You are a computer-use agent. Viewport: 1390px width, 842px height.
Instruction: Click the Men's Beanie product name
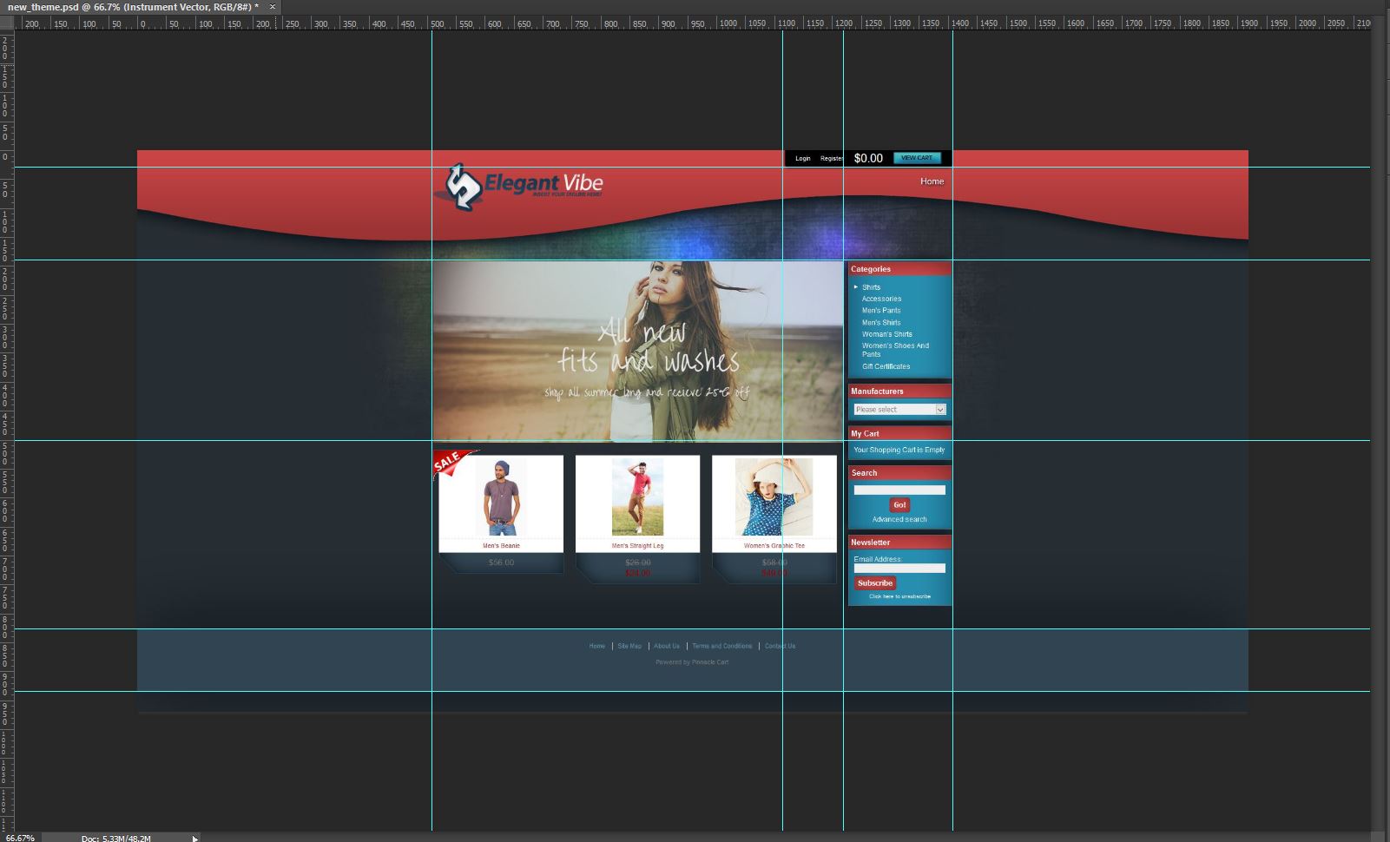[501, 546]
